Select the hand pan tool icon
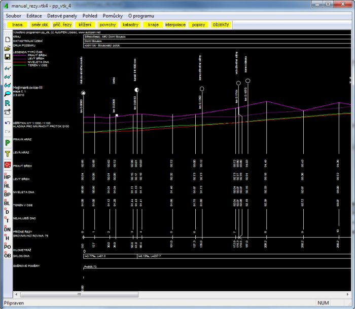The image size is (355, 309). (8, 112)
